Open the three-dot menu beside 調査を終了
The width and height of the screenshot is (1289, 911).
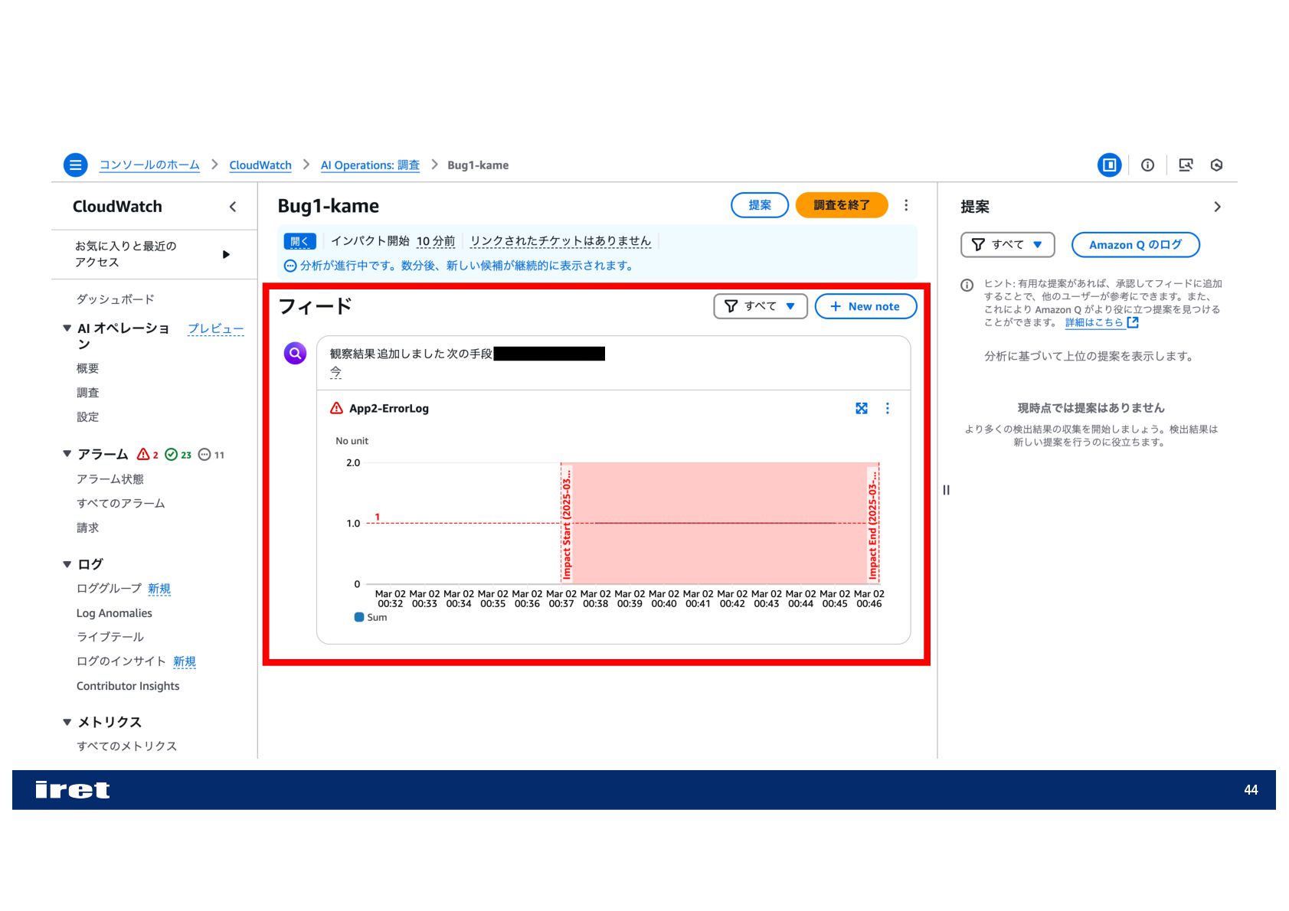point(906,205)
